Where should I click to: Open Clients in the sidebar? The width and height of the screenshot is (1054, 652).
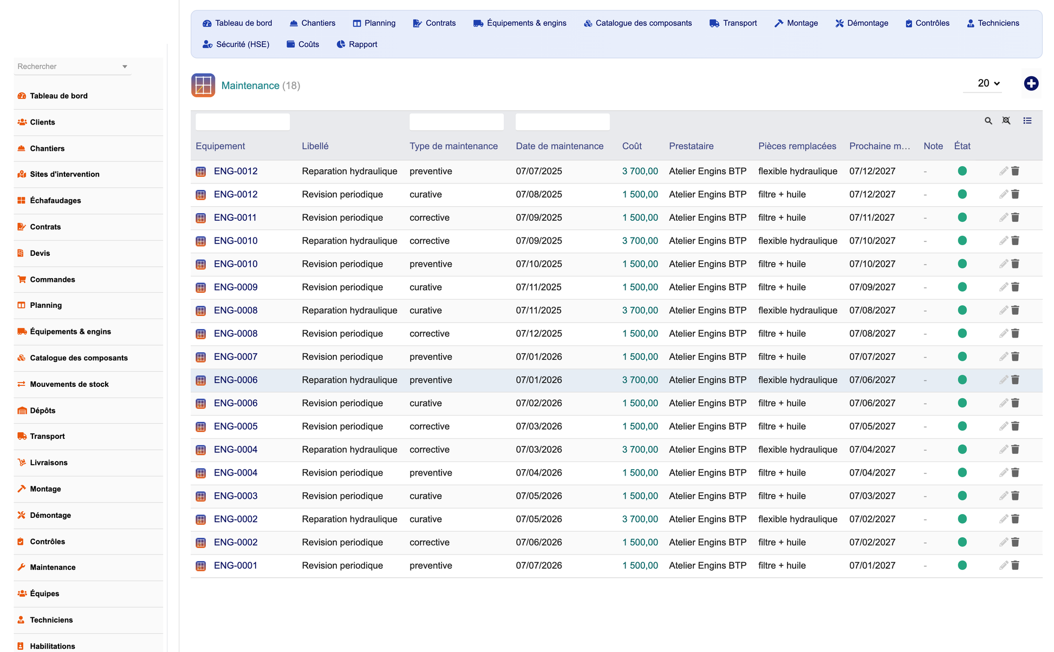88,122
